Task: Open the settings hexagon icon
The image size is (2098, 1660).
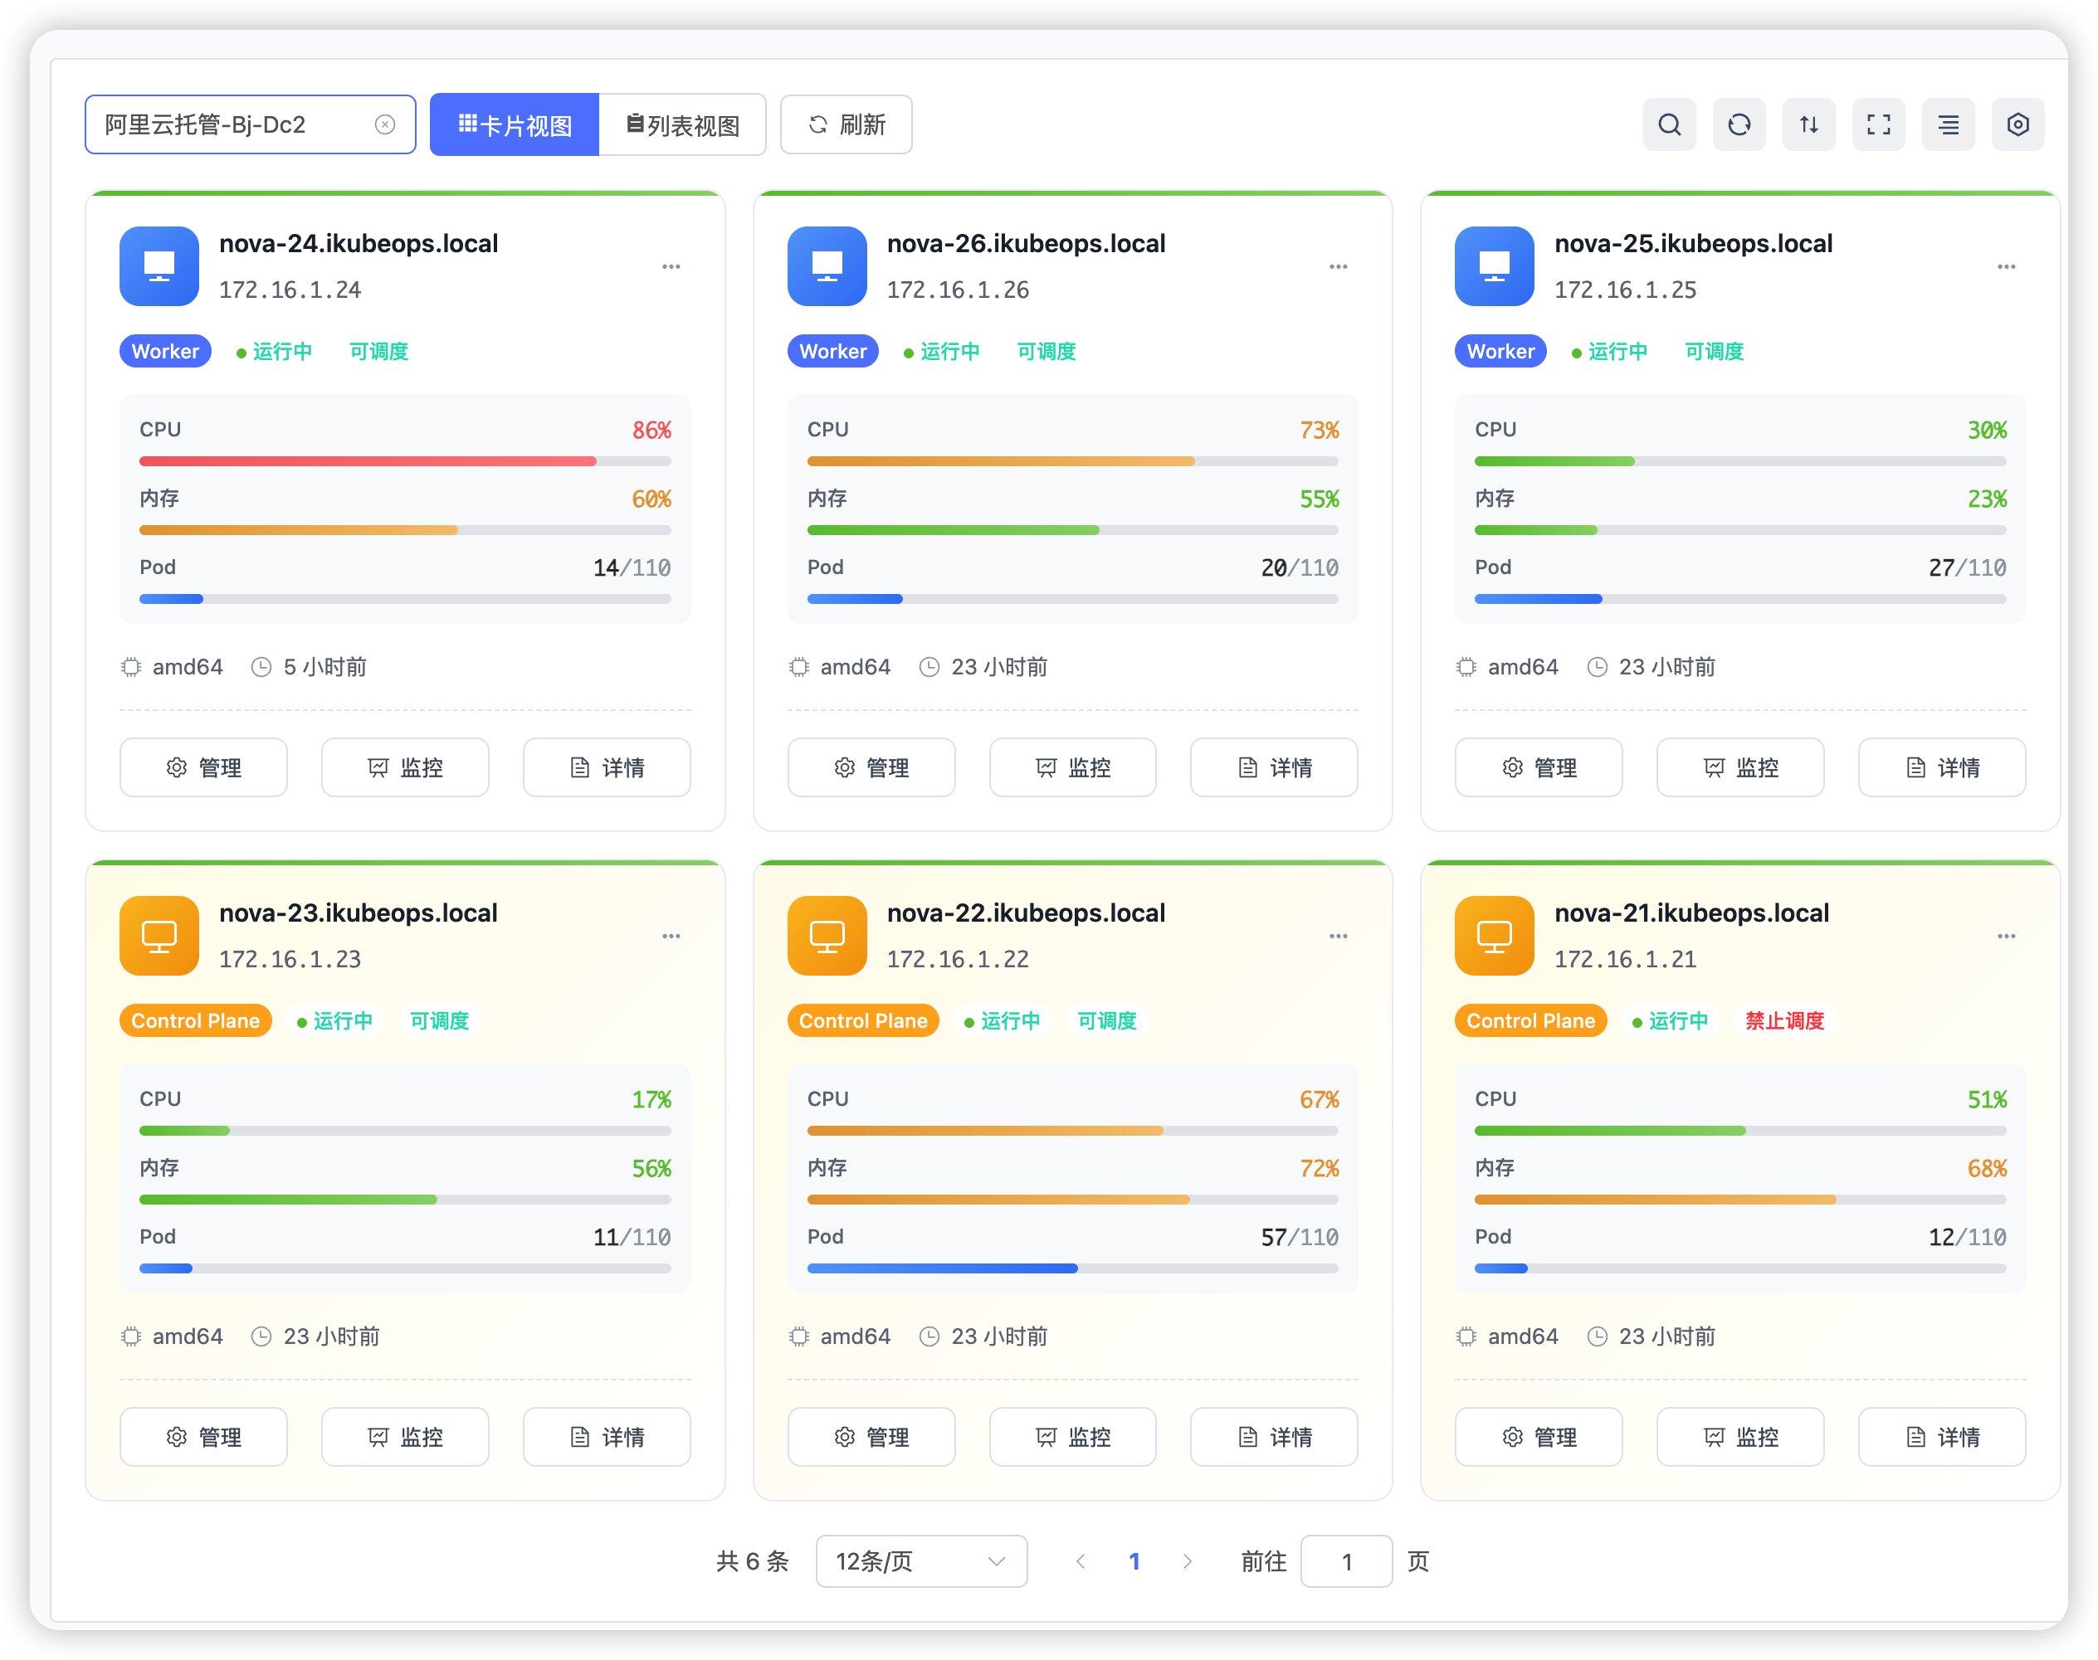Action: pos(2017,124)
